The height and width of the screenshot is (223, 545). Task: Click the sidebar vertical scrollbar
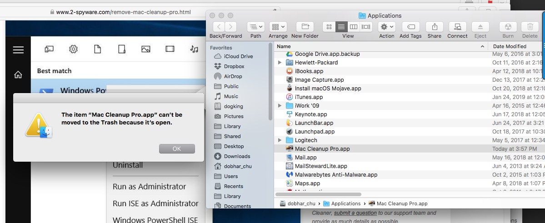(x=270, y=82)
